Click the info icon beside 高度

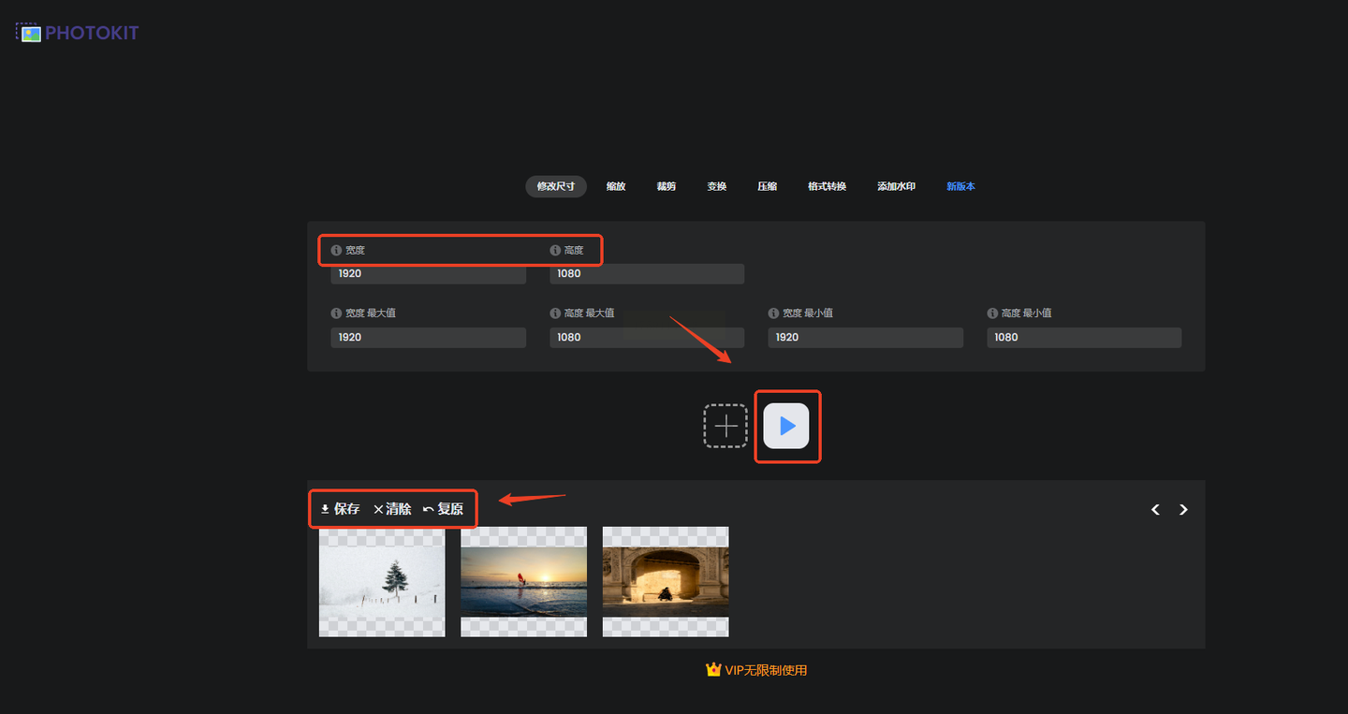pyautogui.click(x=555, y=251)
